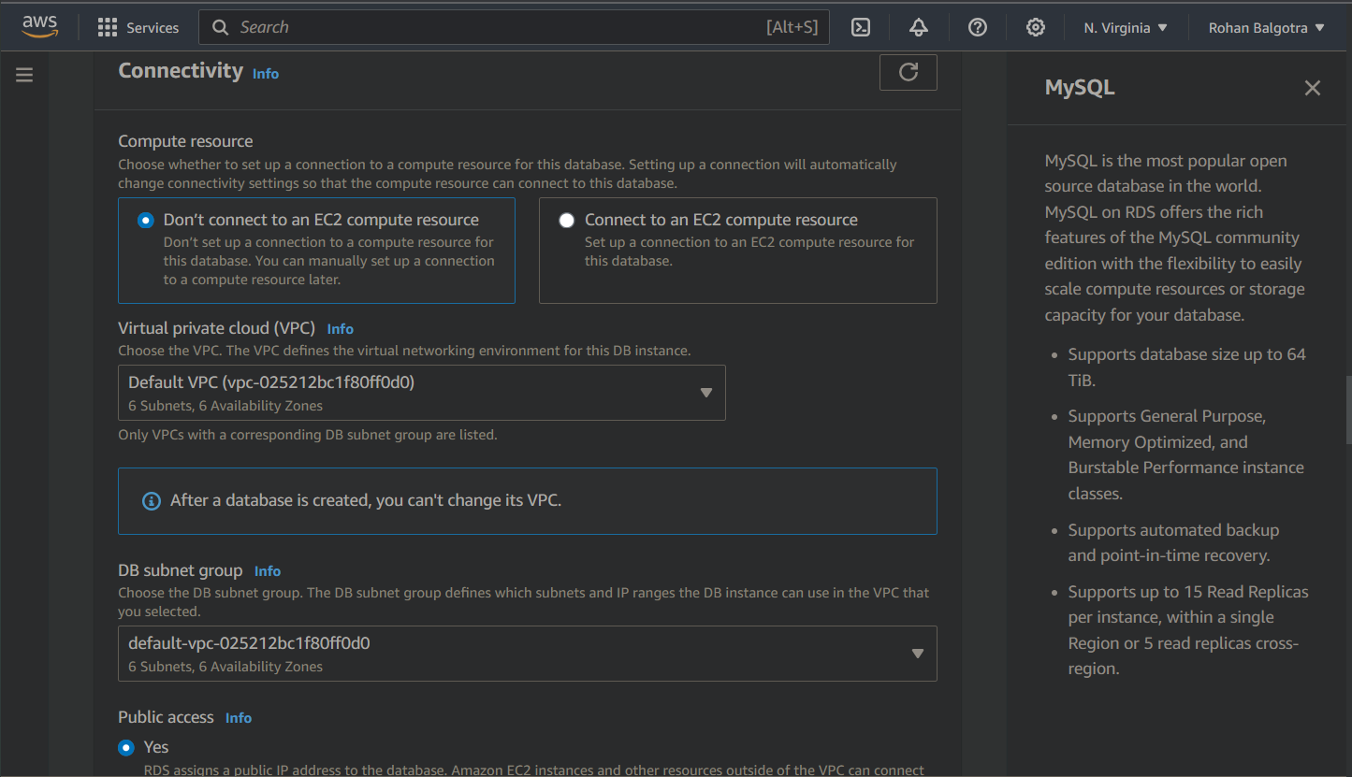Screen dimensions: 1352x777
Task: Click the info icon in VPC notice
Action: click(151, 501)
